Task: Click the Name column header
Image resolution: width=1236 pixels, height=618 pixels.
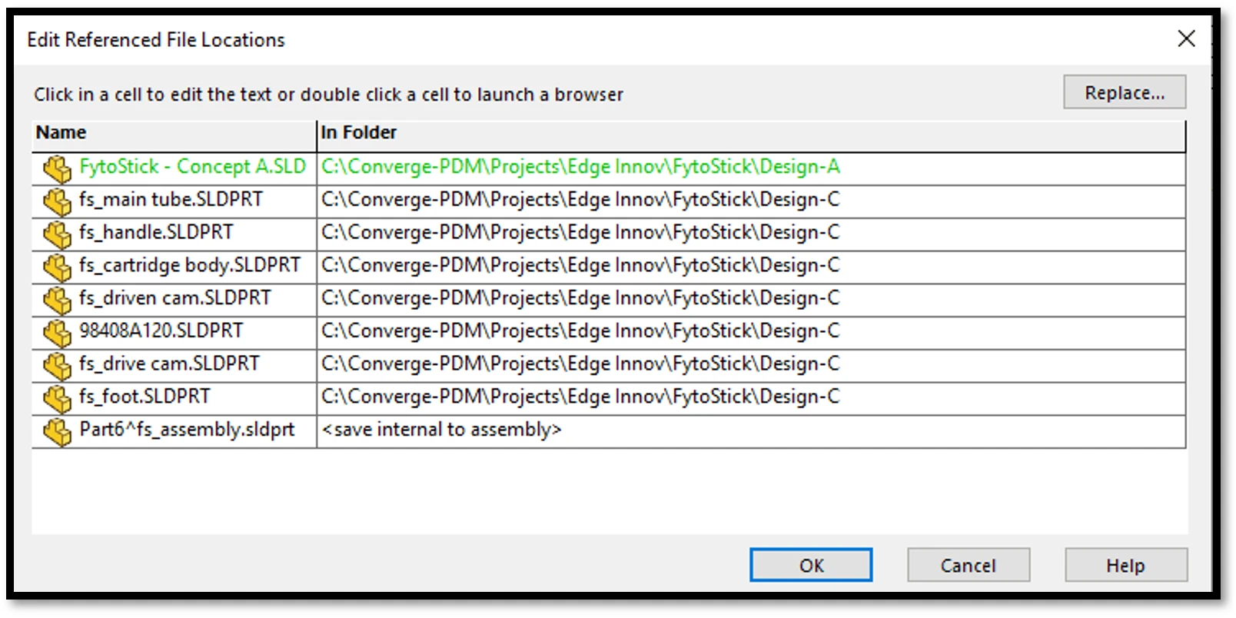Action: [174, 133]
